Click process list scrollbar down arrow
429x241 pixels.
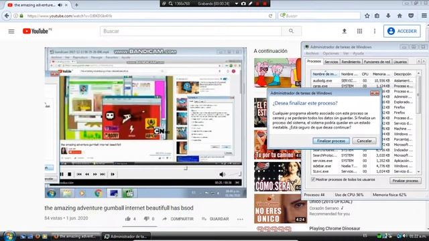point(418,172)
